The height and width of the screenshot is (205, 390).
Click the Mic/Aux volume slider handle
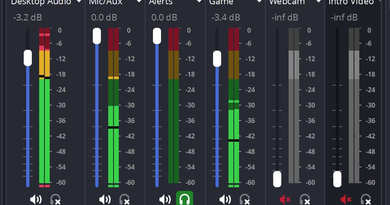click(x=97, y=36)
